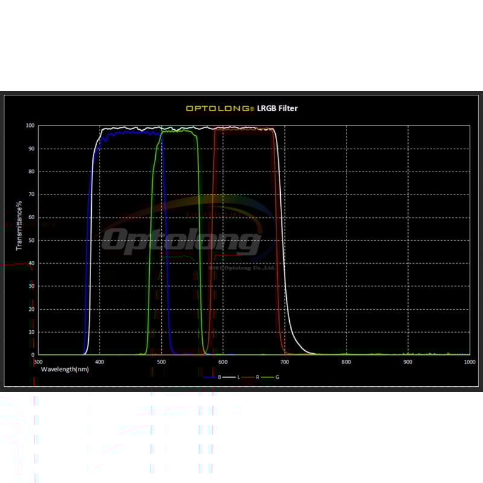Click the 400 tick on wavelength axis
Image resolution: width=483 pixels, height=483 pixels.
pyautogui.click(x=100, y=361)
